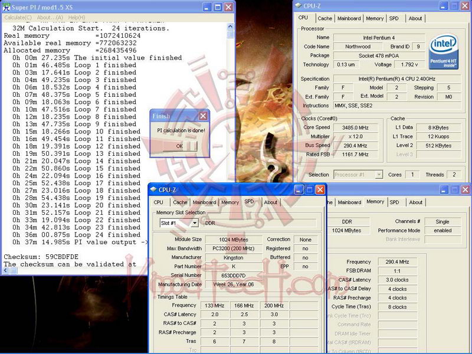Click the CPU-Z SPD window title icon

coord(153,189)
